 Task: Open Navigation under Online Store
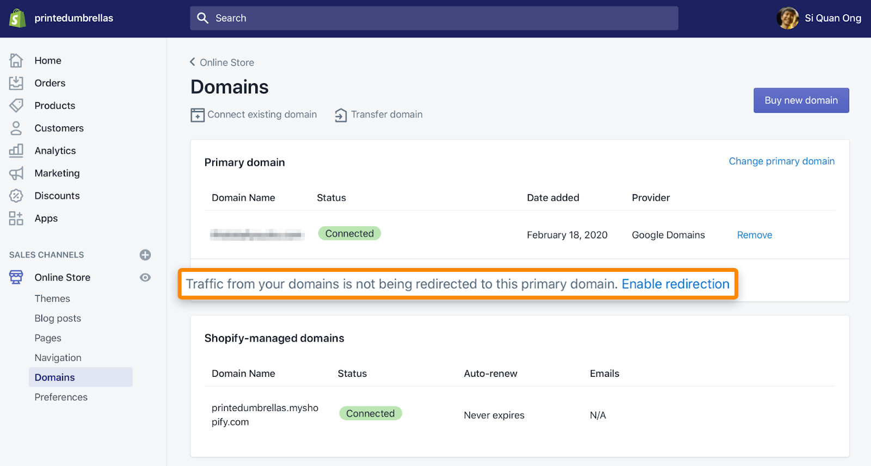click(58, 358)
